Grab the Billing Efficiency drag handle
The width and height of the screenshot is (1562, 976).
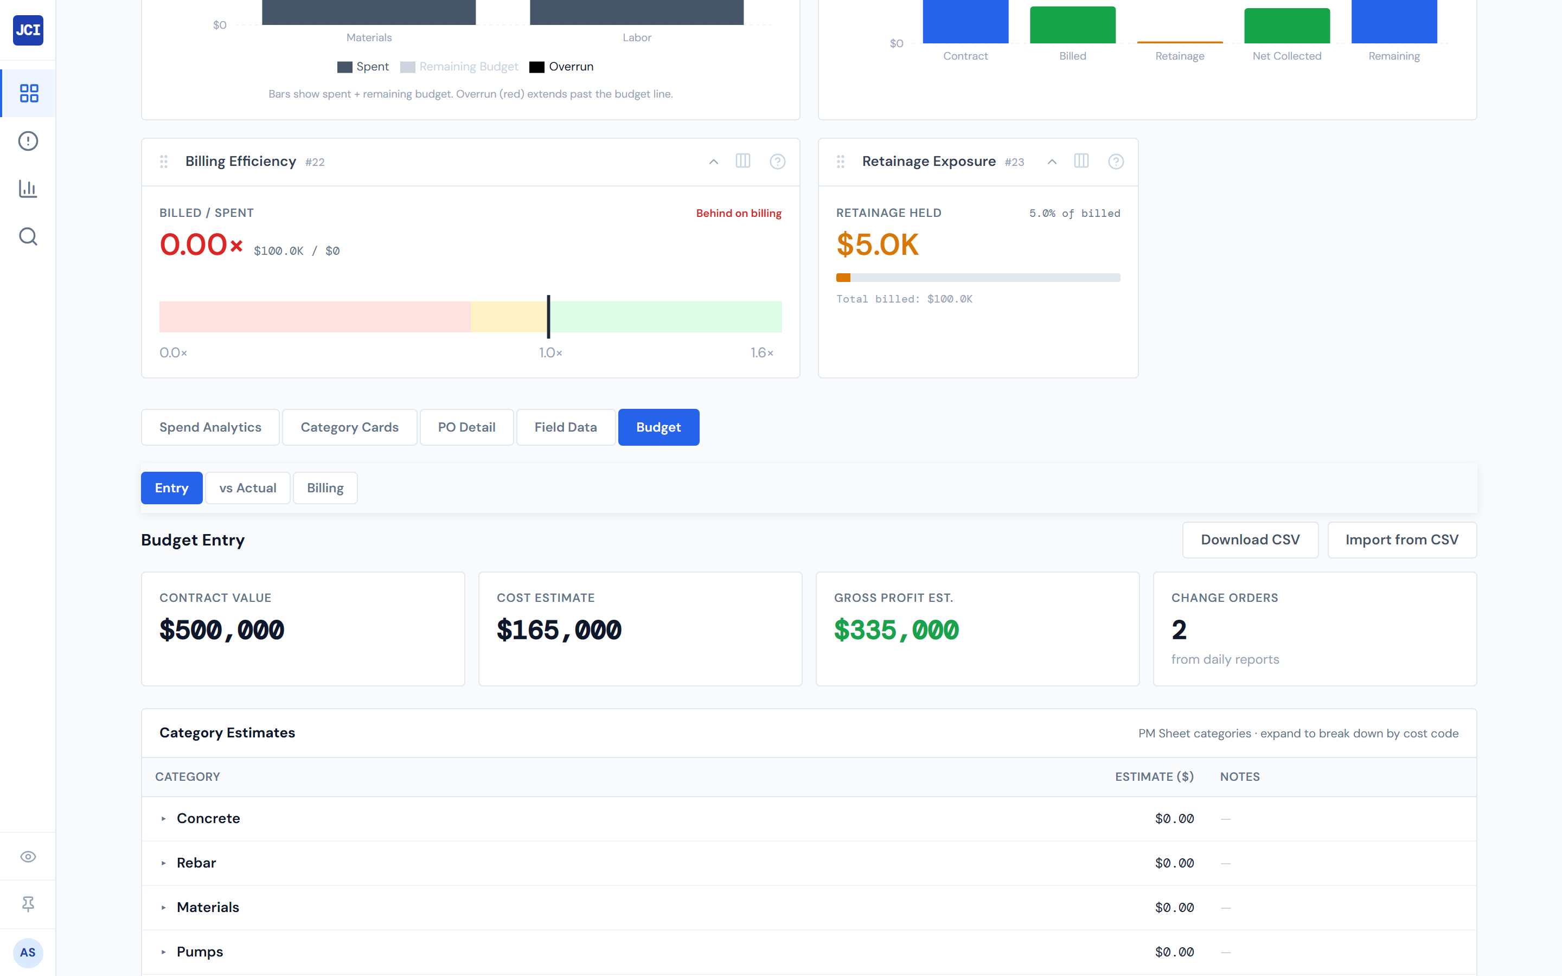pos(164,162)
